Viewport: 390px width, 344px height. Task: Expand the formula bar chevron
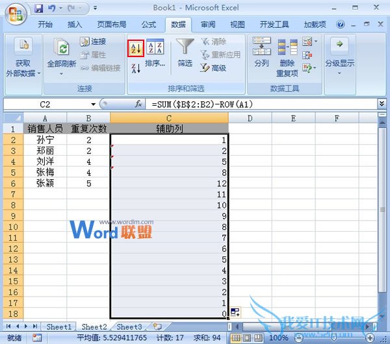[x=382, y=104]
